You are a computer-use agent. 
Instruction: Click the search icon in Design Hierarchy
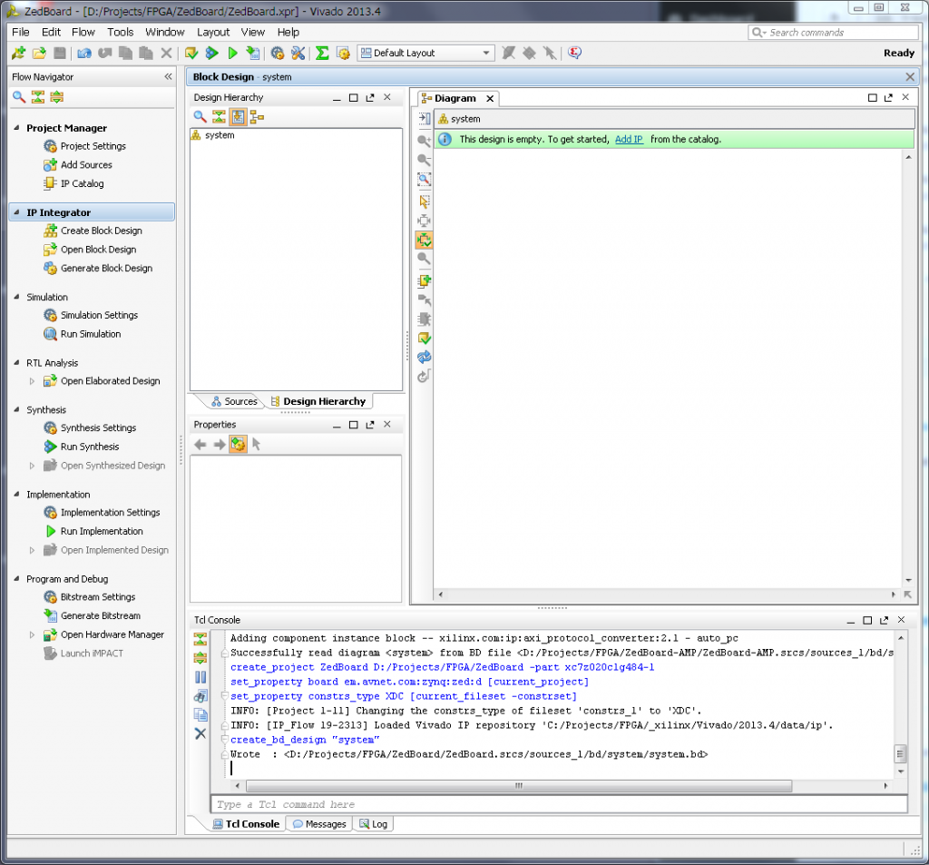(201, 116)
